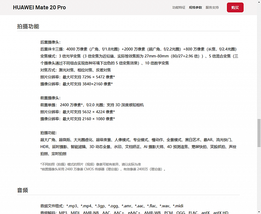Switch to the 规格参数 tab
Viewport: 261px width, 214px height.
point(195,8)
